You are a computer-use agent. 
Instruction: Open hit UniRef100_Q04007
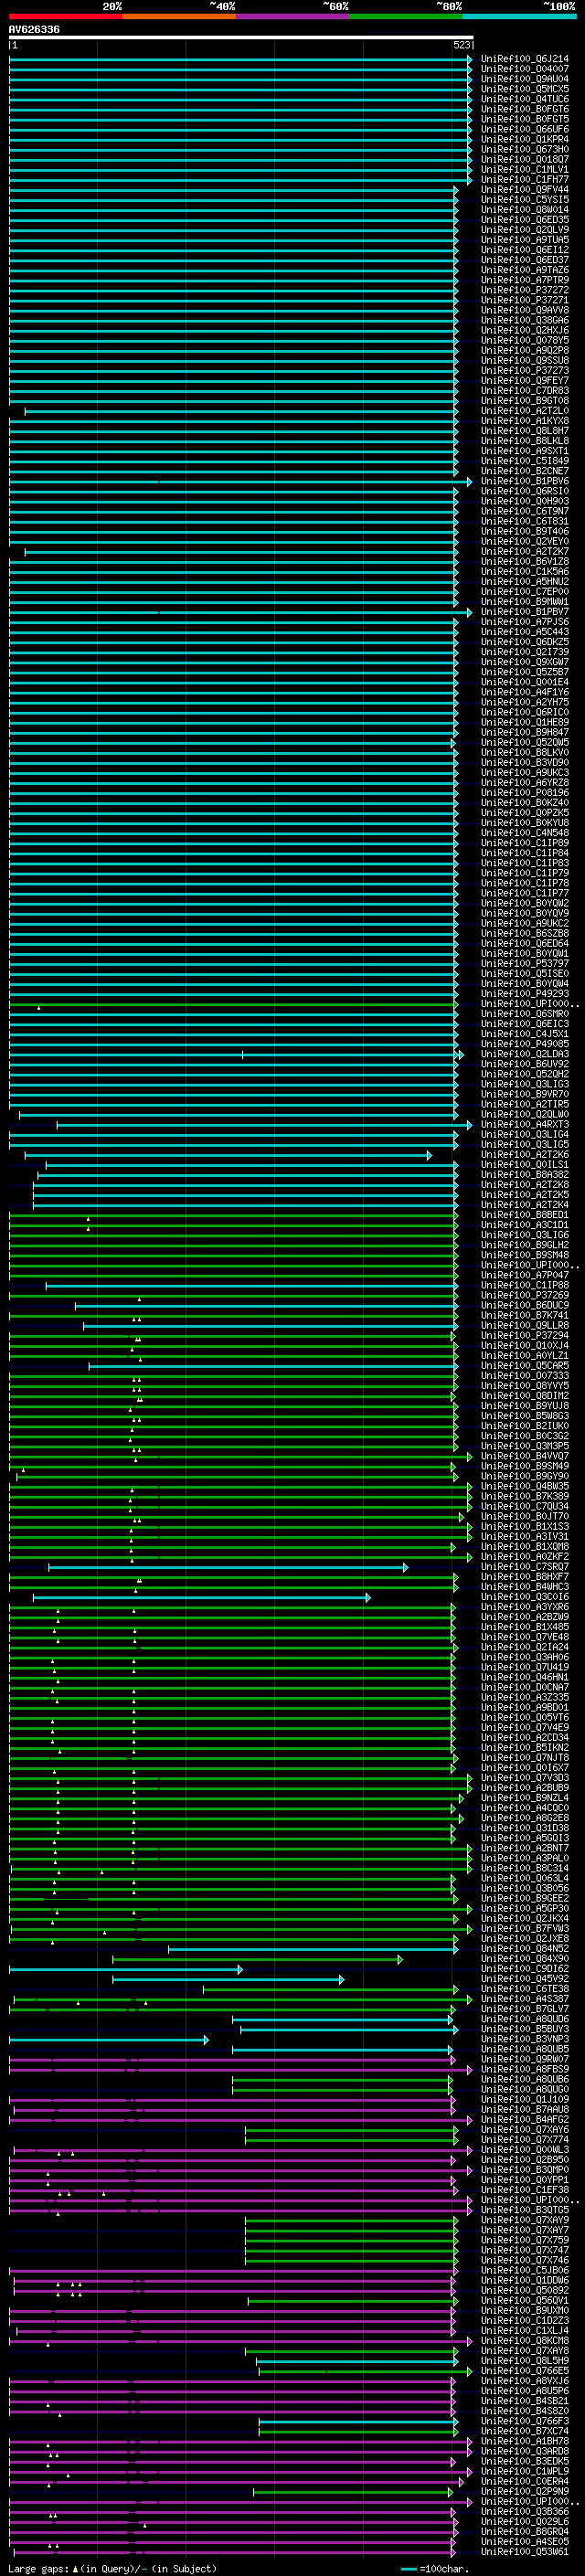(525, 69)
